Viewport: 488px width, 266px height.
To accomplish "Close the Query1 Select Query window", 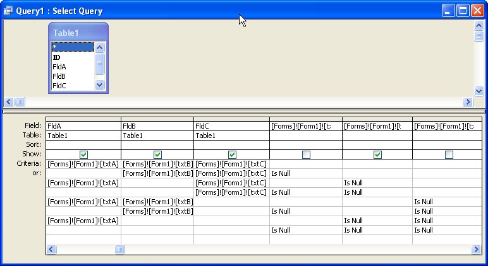I will click(477, 11).
